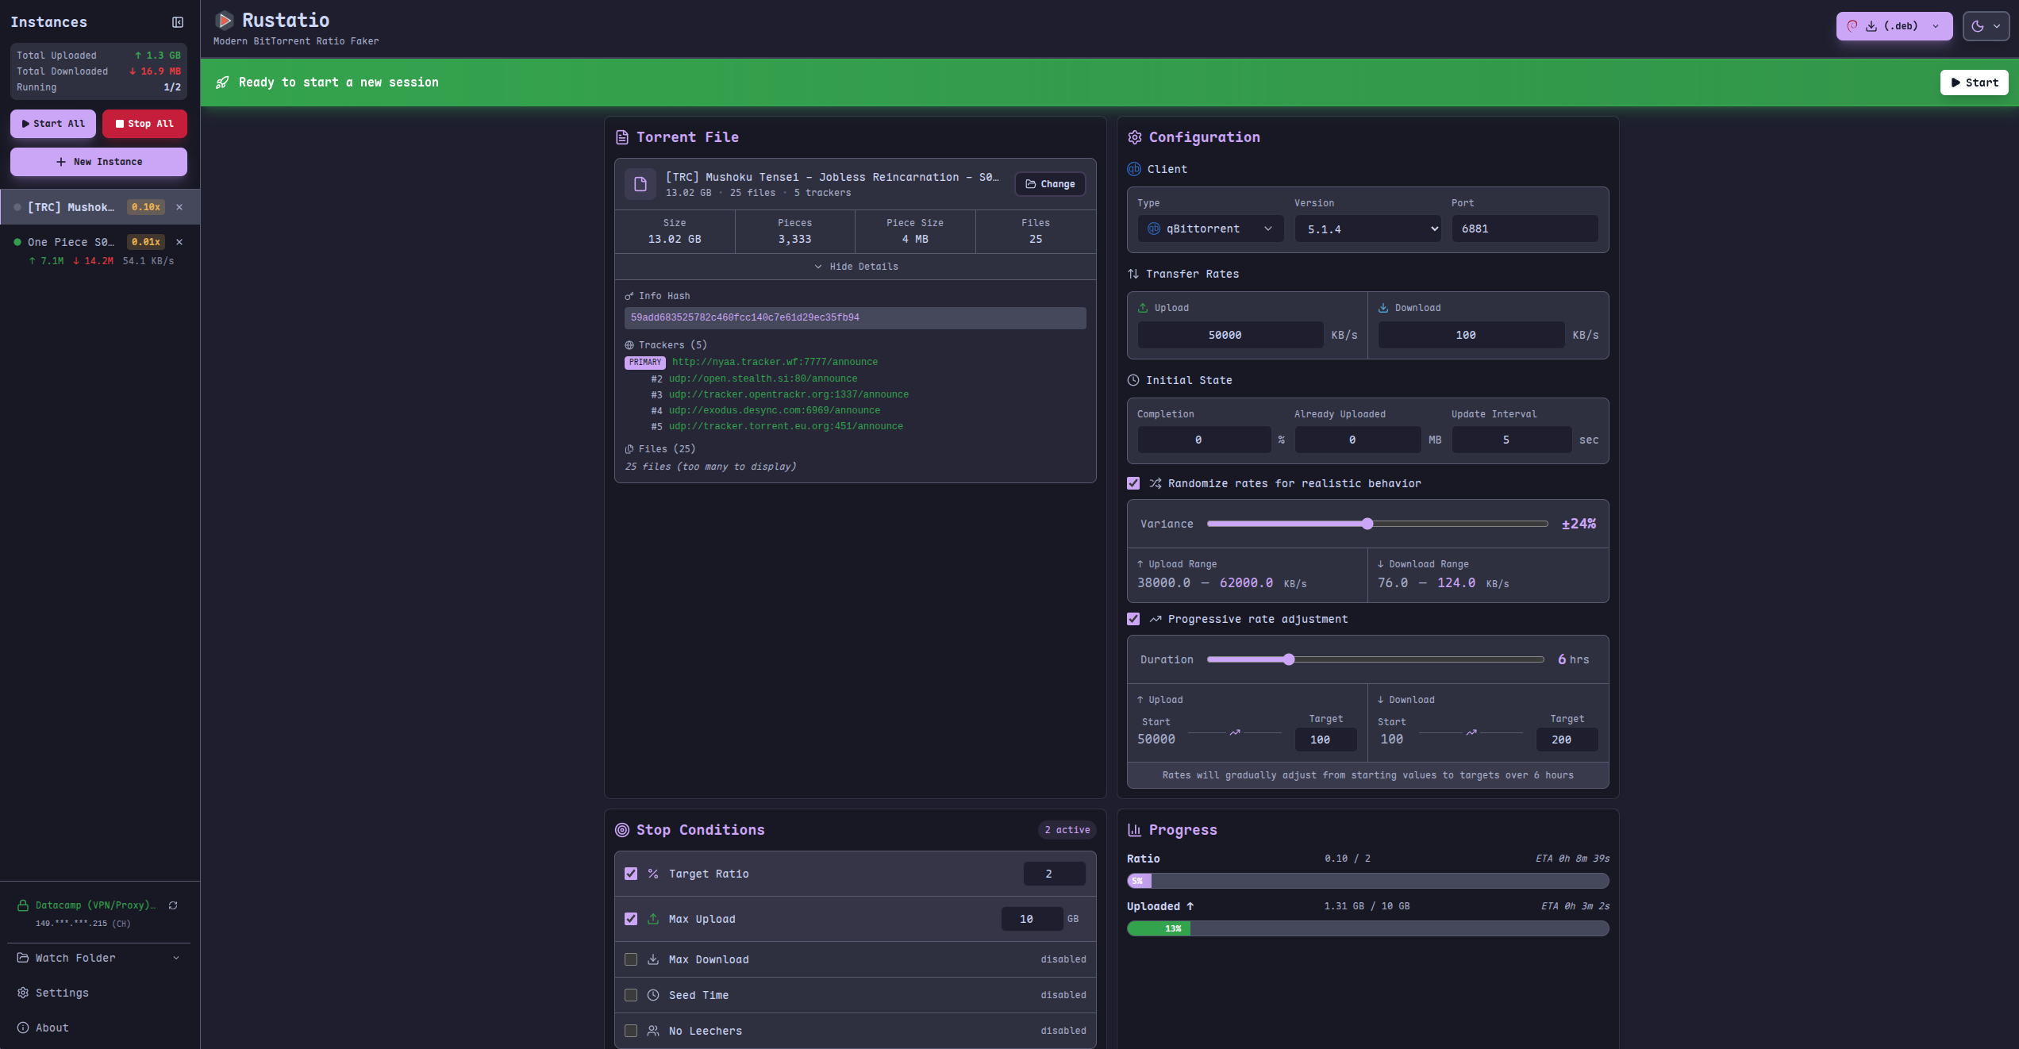2019x1049 pixels.
Task: Close the [TRC] Mushok instance
Action: 179,207
